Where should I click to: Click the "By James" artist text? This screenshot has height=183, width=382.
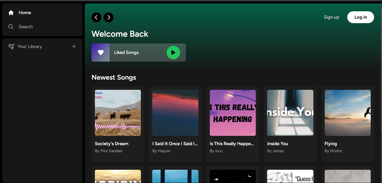[276, 151]
